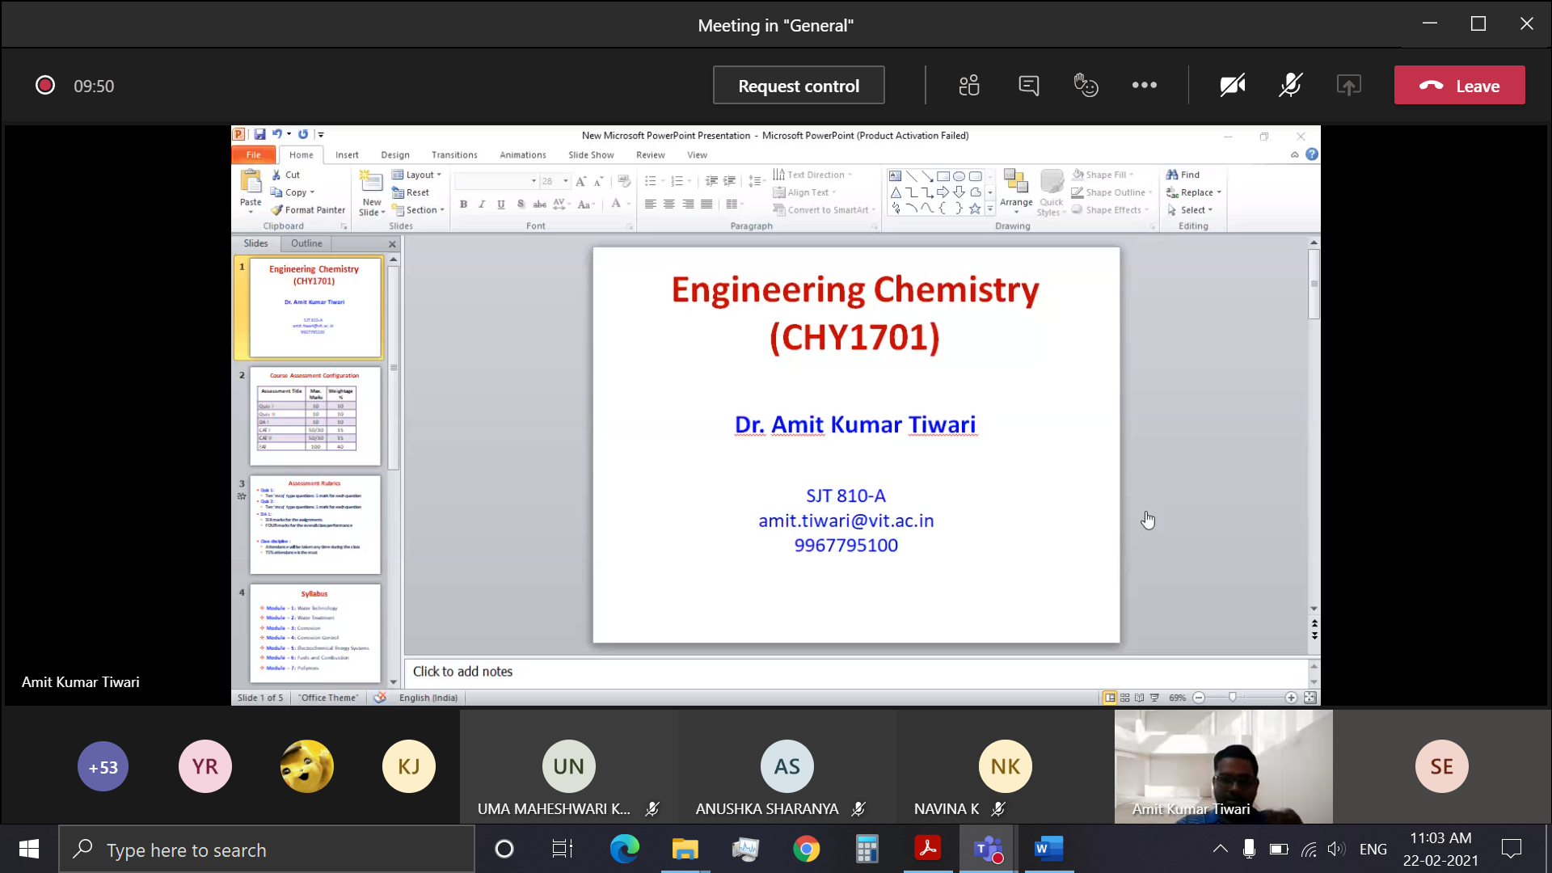Click the Normal view icon
Viewport: 1552px width, 873px height.
coord(1110,698)
